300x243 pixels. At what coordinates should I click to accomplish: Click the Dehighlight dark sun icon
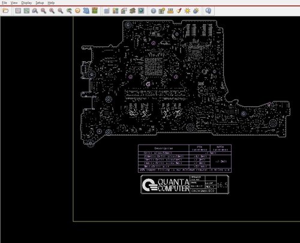pos(196,11)
